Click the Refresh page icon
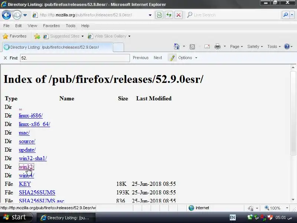The width and height of the screenshot is (297, 223). tap(169, 15)
